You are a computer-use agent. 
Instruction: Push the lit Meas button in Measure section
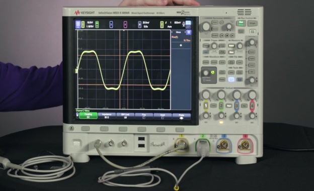(x=231, y=52)
